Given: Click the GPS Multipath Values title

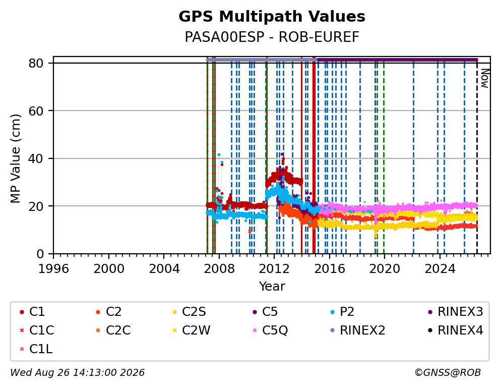Looking at the screenshot, I should (272, 17).
